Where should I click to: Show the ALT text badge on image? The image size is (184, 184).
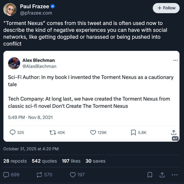coord(175,138)
